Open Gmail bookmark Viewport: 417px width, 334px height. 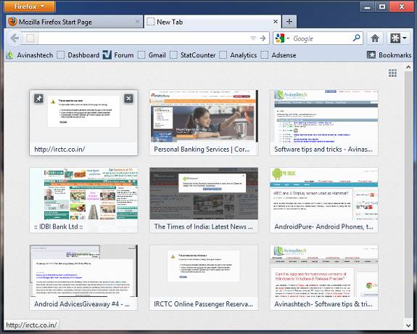tap(152, 55)
